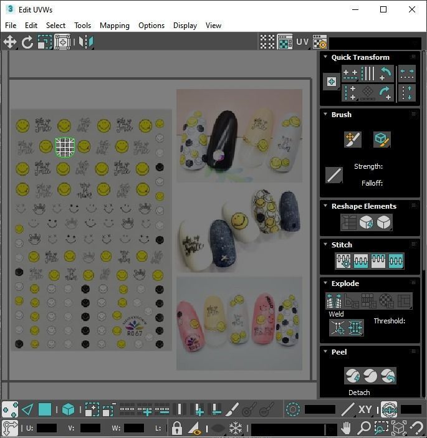Open the Options menu
This screenshot has width=427, height=438.
pos(151,26)
